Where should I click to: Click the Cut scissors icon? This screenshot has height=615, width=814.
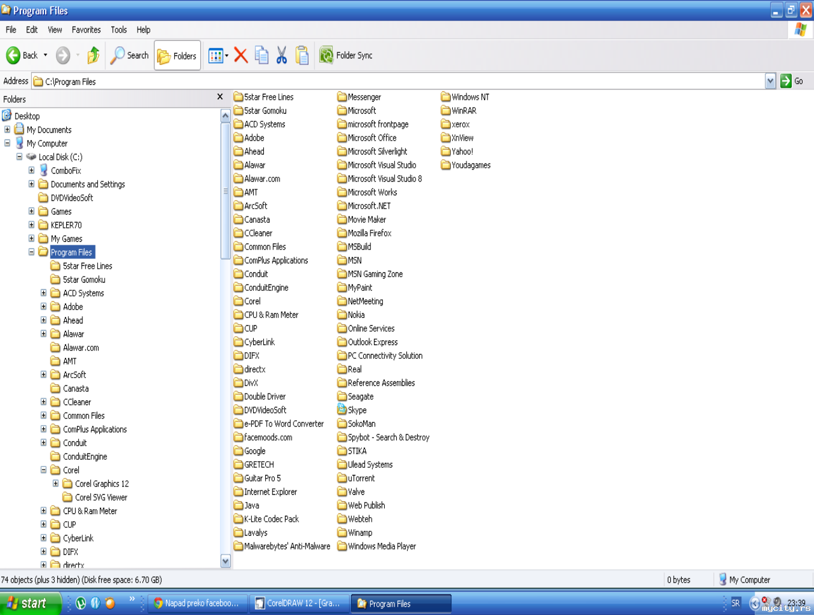click(281, 55)
